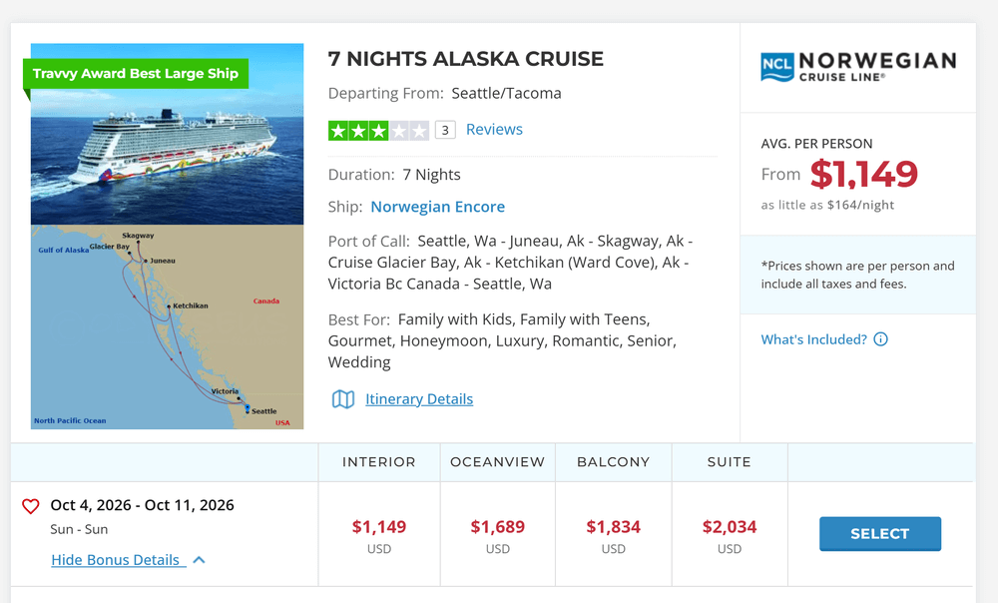Choose the Interior price $1,149
Screen dimensions: 998x603
[x=378, y=526]
